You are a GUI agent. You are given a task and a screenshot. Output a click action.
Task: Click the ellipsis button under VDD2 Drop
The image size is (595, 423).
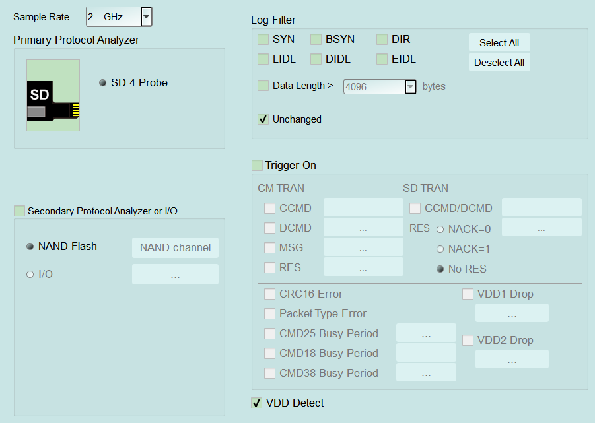512,359
